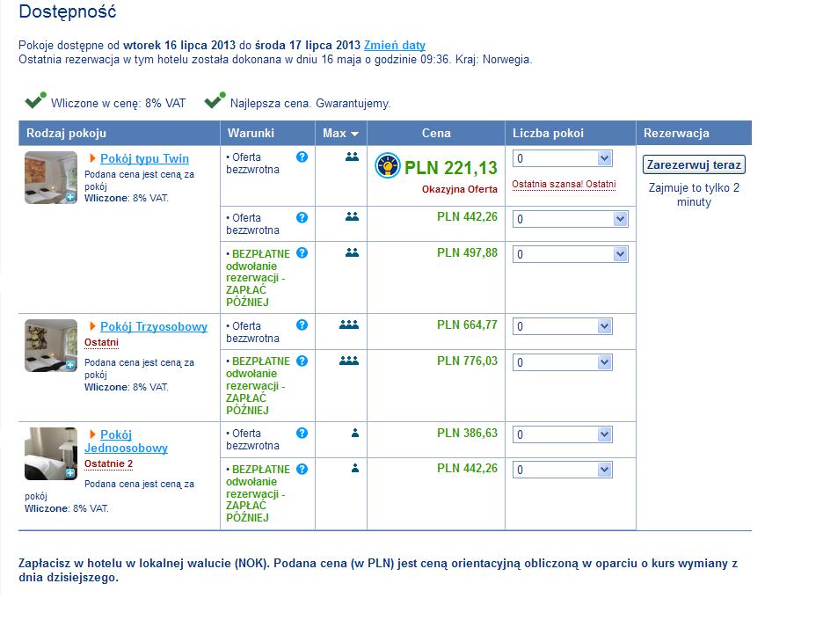Click the question mark in the PLN 386,63 row
823x642 pixels.
coord(302,433)
